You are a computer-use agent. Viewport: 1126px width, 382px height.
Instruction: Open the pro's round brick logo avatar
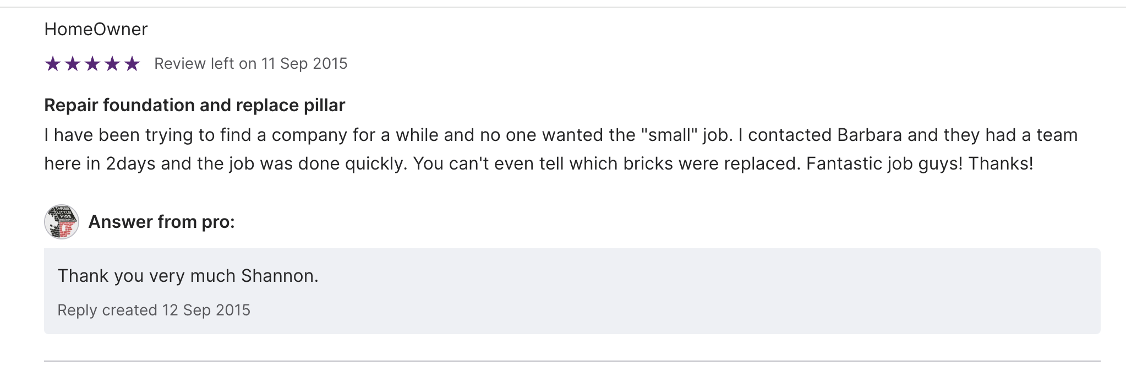tap(62, 222)
